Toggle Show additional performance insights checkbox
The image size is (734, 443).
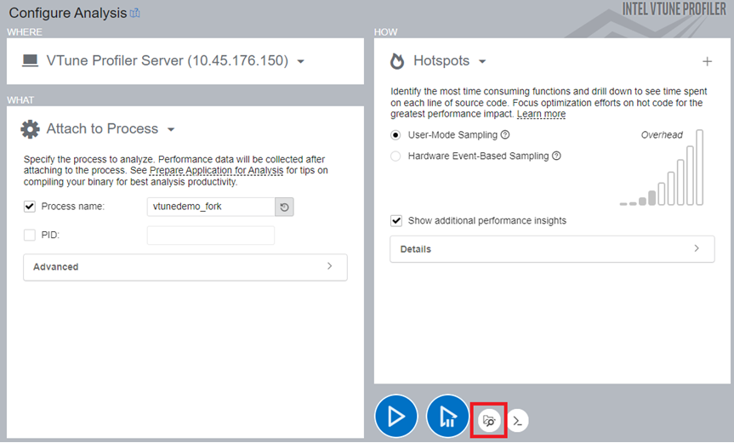[x=395, y=221]
